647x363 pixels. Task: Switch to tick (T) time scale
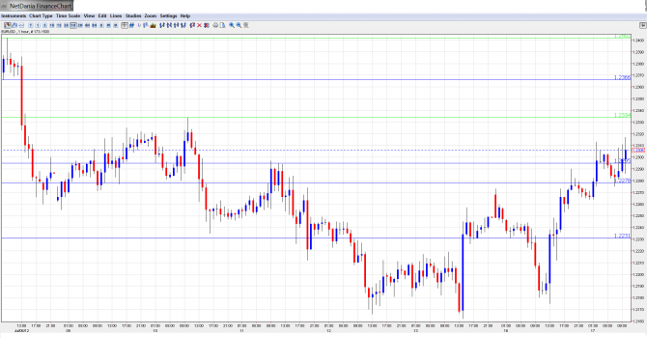pos(31,25)
